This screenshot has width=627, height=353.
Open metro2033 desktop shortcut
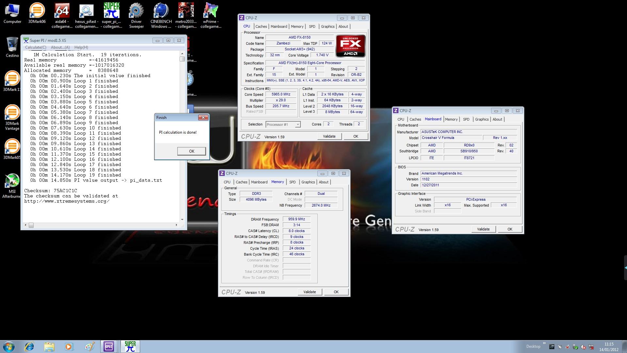click(x=186, y=16)
